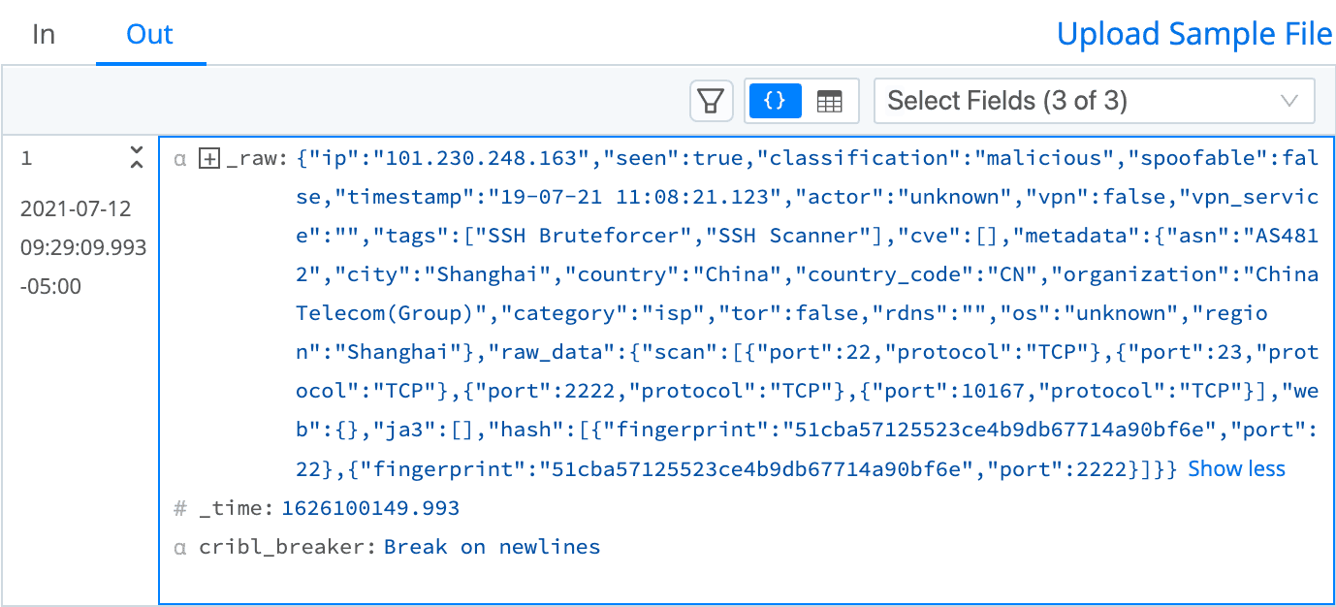This screenshot has height=607, width=1336.
Task: Open the event filter funnel icon
Action: pyautogui.click(x=711, y=101)
